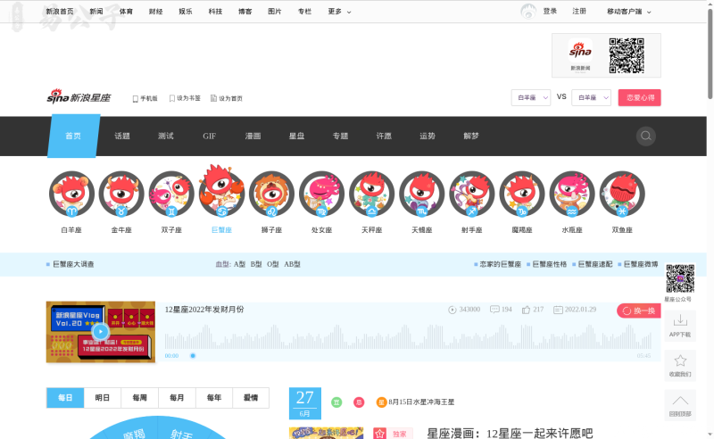
Task: Select the 巨蟹座 Cancer zodiac icon
Action: click(221, 191)
